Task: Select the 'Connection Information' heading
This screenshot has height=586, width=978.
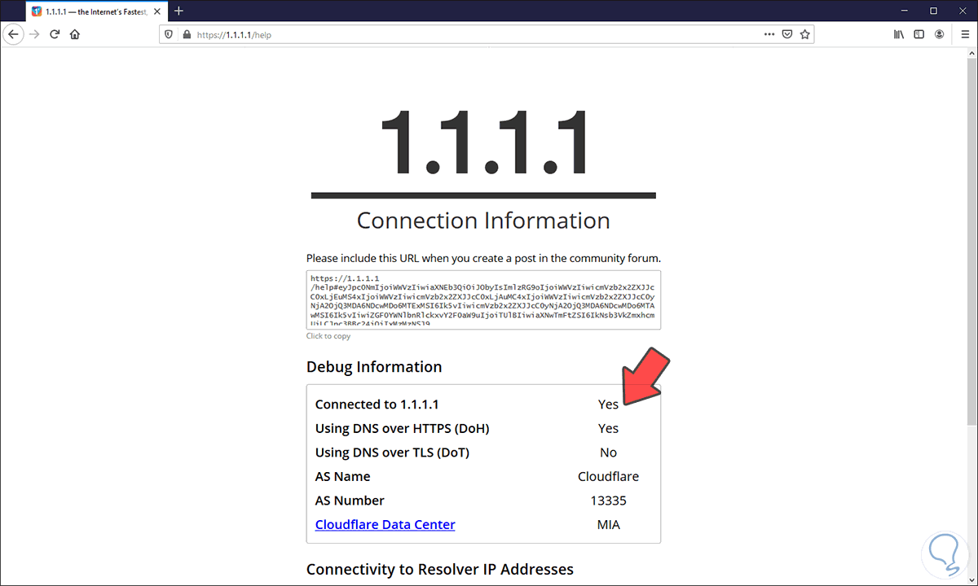Action: coord(483,221)
